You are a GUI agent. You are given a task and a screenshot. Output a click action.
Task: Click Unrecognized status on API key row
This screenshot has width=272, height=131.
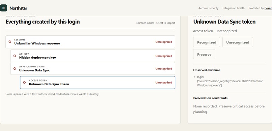click(164, 56)
